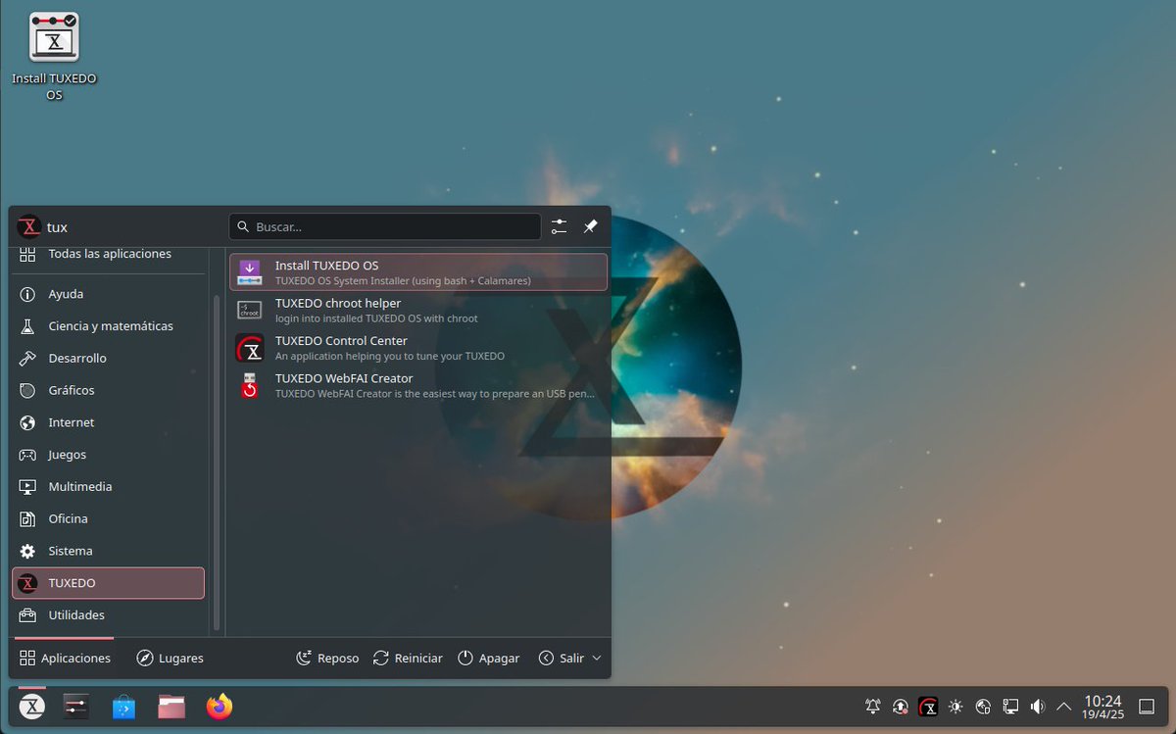Viewport: 1176px width, 734px height.
Task: Open the brightness control in the tray
Action: (x=955, y=706)
